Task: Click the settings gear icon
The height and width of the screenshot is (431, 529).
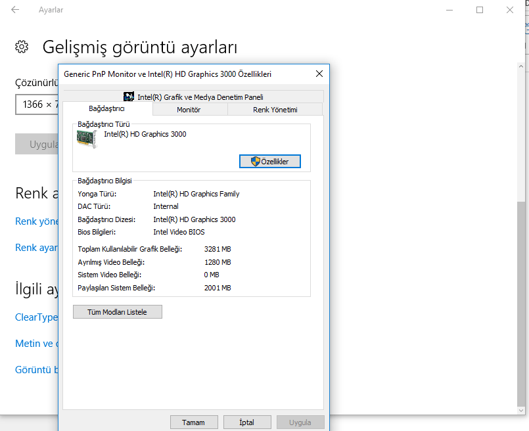Action: click(x=22, y=47)
